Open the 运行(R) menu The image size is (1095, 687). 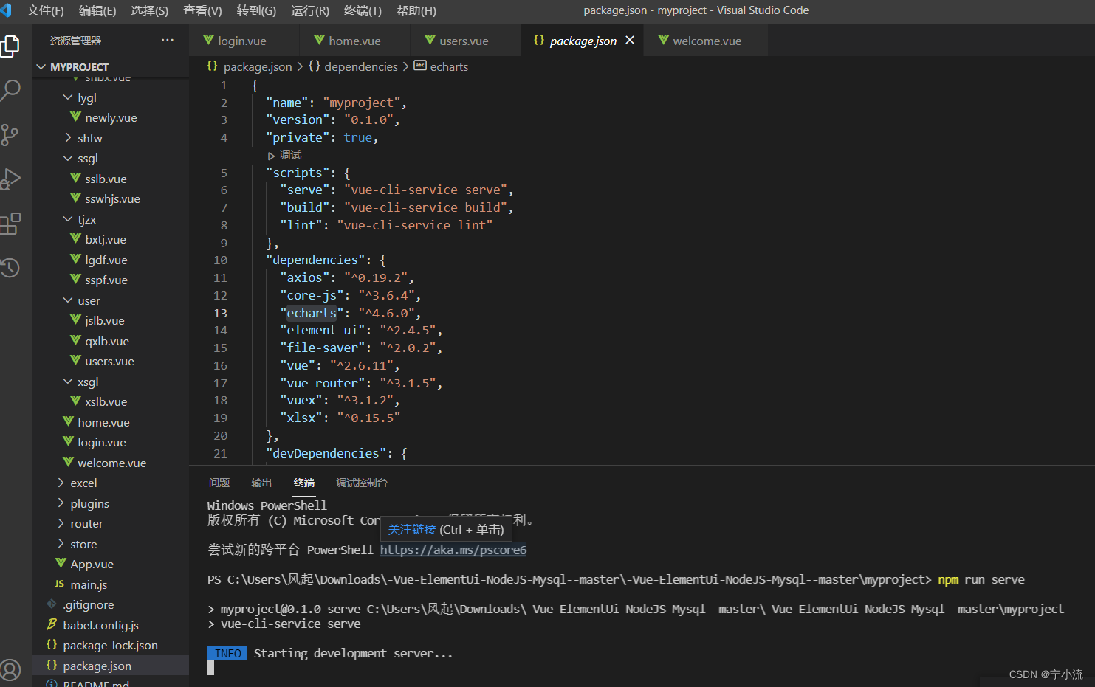[x=310, y=10]
